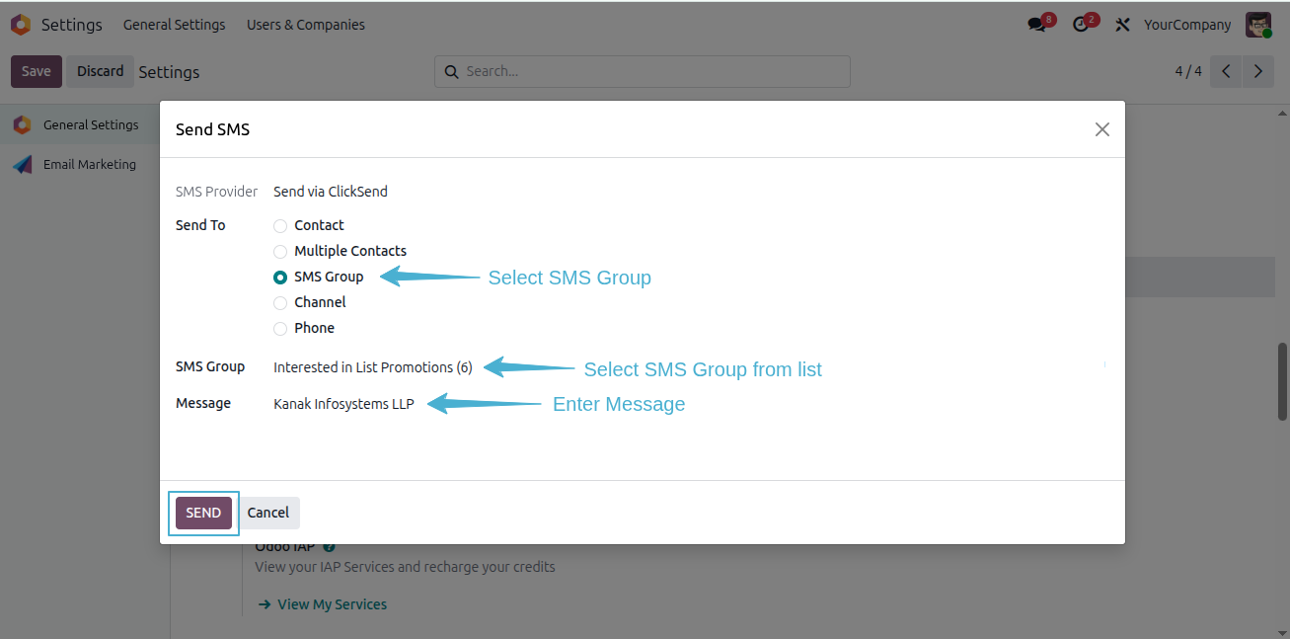Click the Email Marketing sidebar icon
The image size is (1290, 639).
pyautogui.click(x=22, y=165)
